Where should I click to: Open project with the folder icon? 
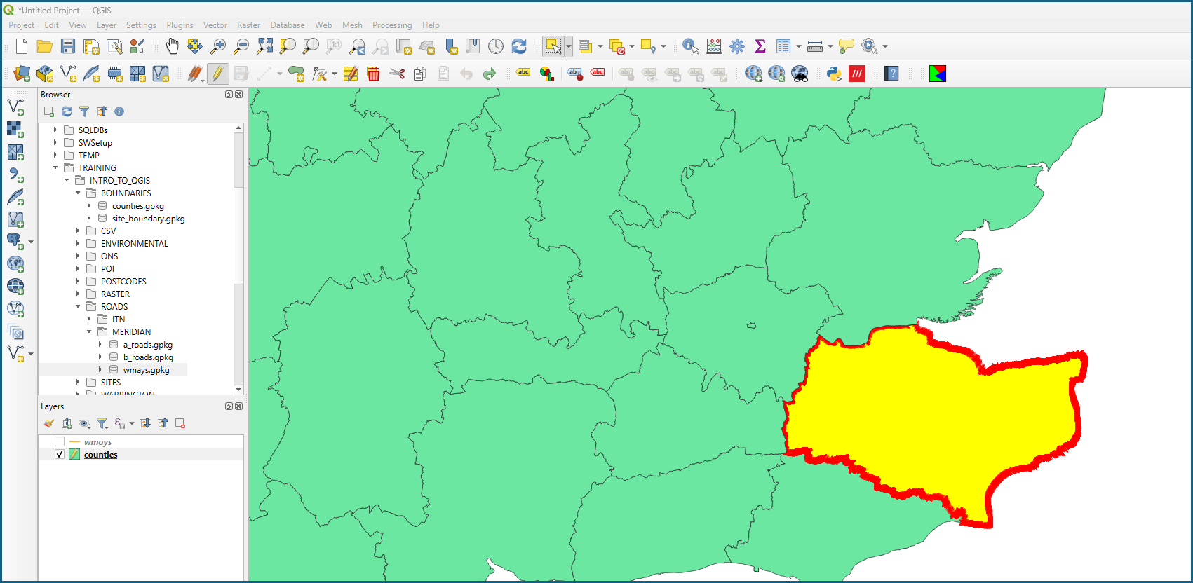(45, 46)
